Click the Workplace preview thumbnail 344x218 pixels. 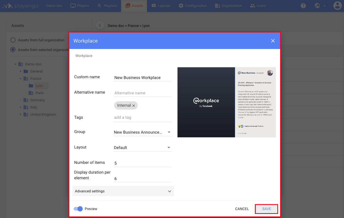point(227,102)
